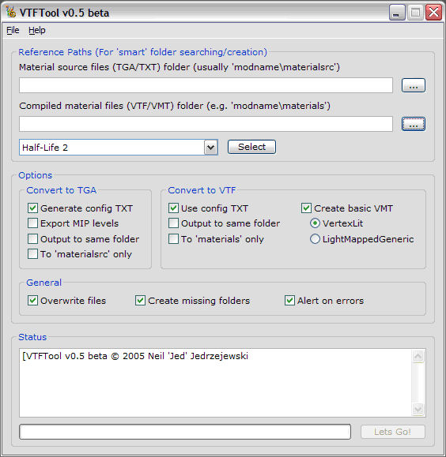Toggle Use config TXT checkbox
The height and width of the screenshot is (457, 446).
tap(173, 208)
